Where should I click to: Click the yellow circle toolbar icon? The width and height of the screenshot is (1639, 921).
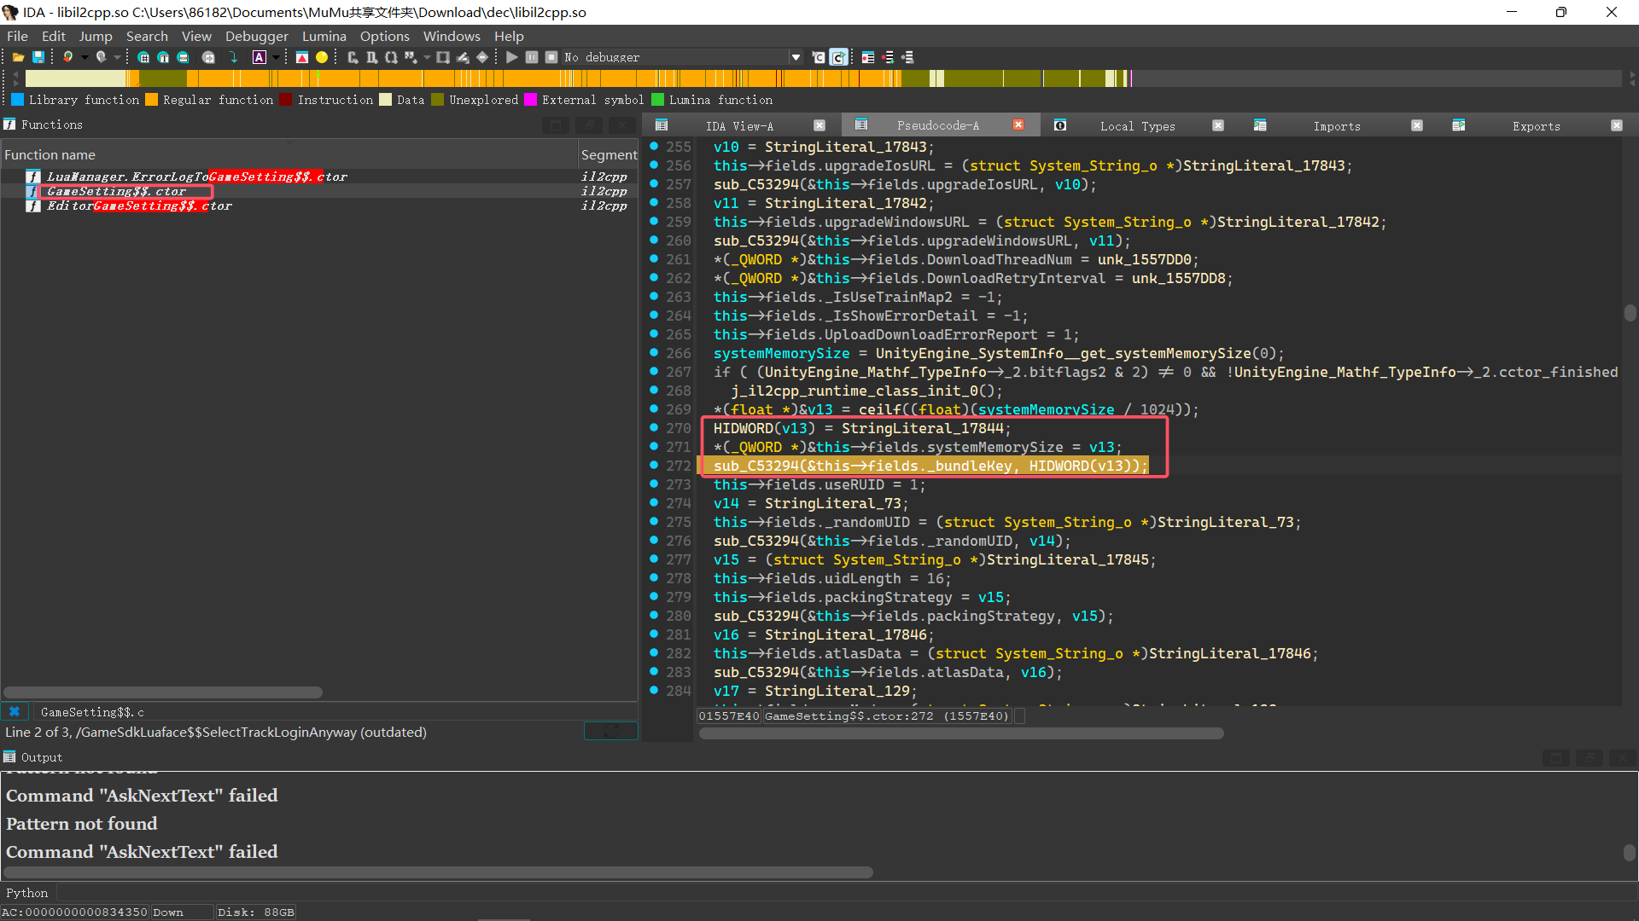point(322,57)
